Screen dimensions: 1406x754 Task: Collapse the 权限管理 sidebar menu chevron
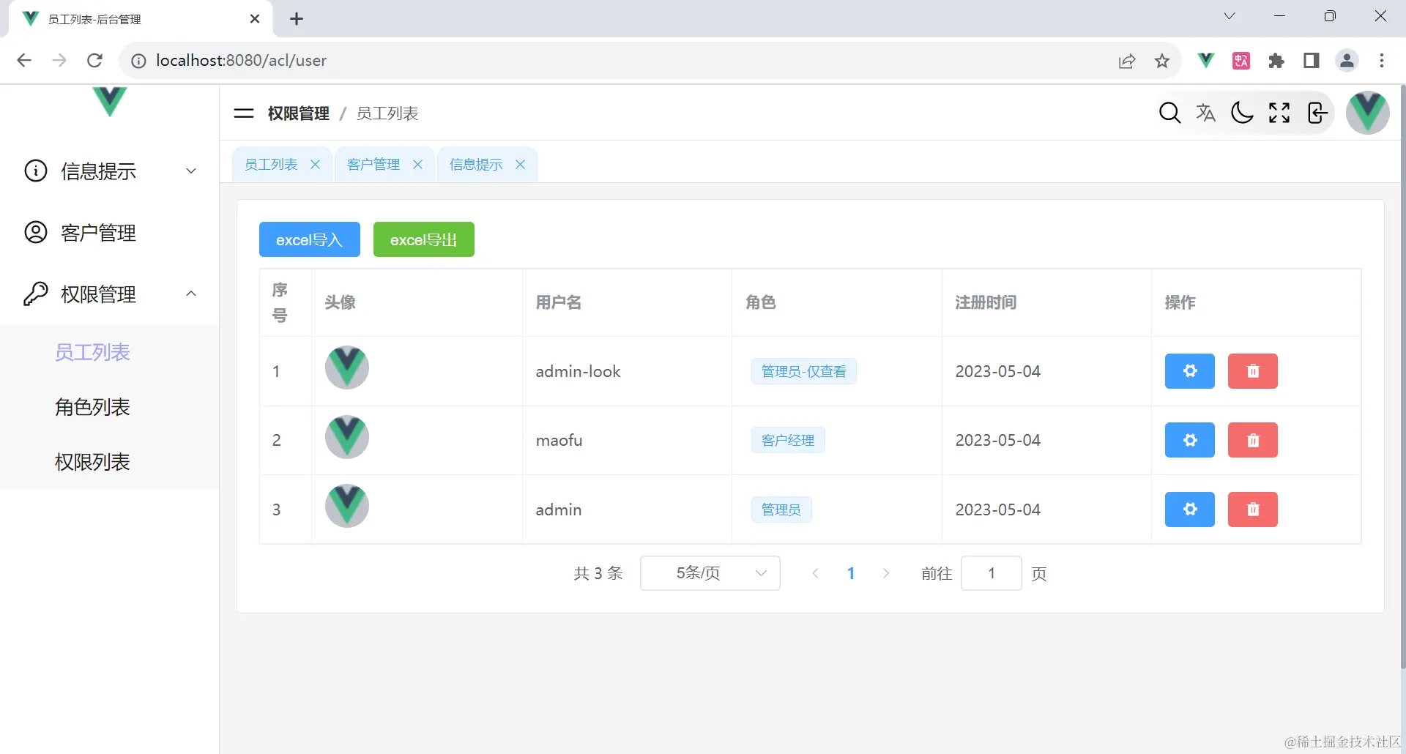pyautogui.click(x=191, y=294)
